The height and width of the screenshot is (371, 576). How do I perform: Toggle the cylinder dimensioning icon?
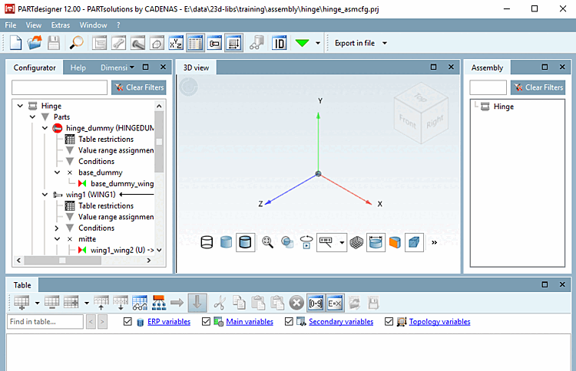[376, 242]
